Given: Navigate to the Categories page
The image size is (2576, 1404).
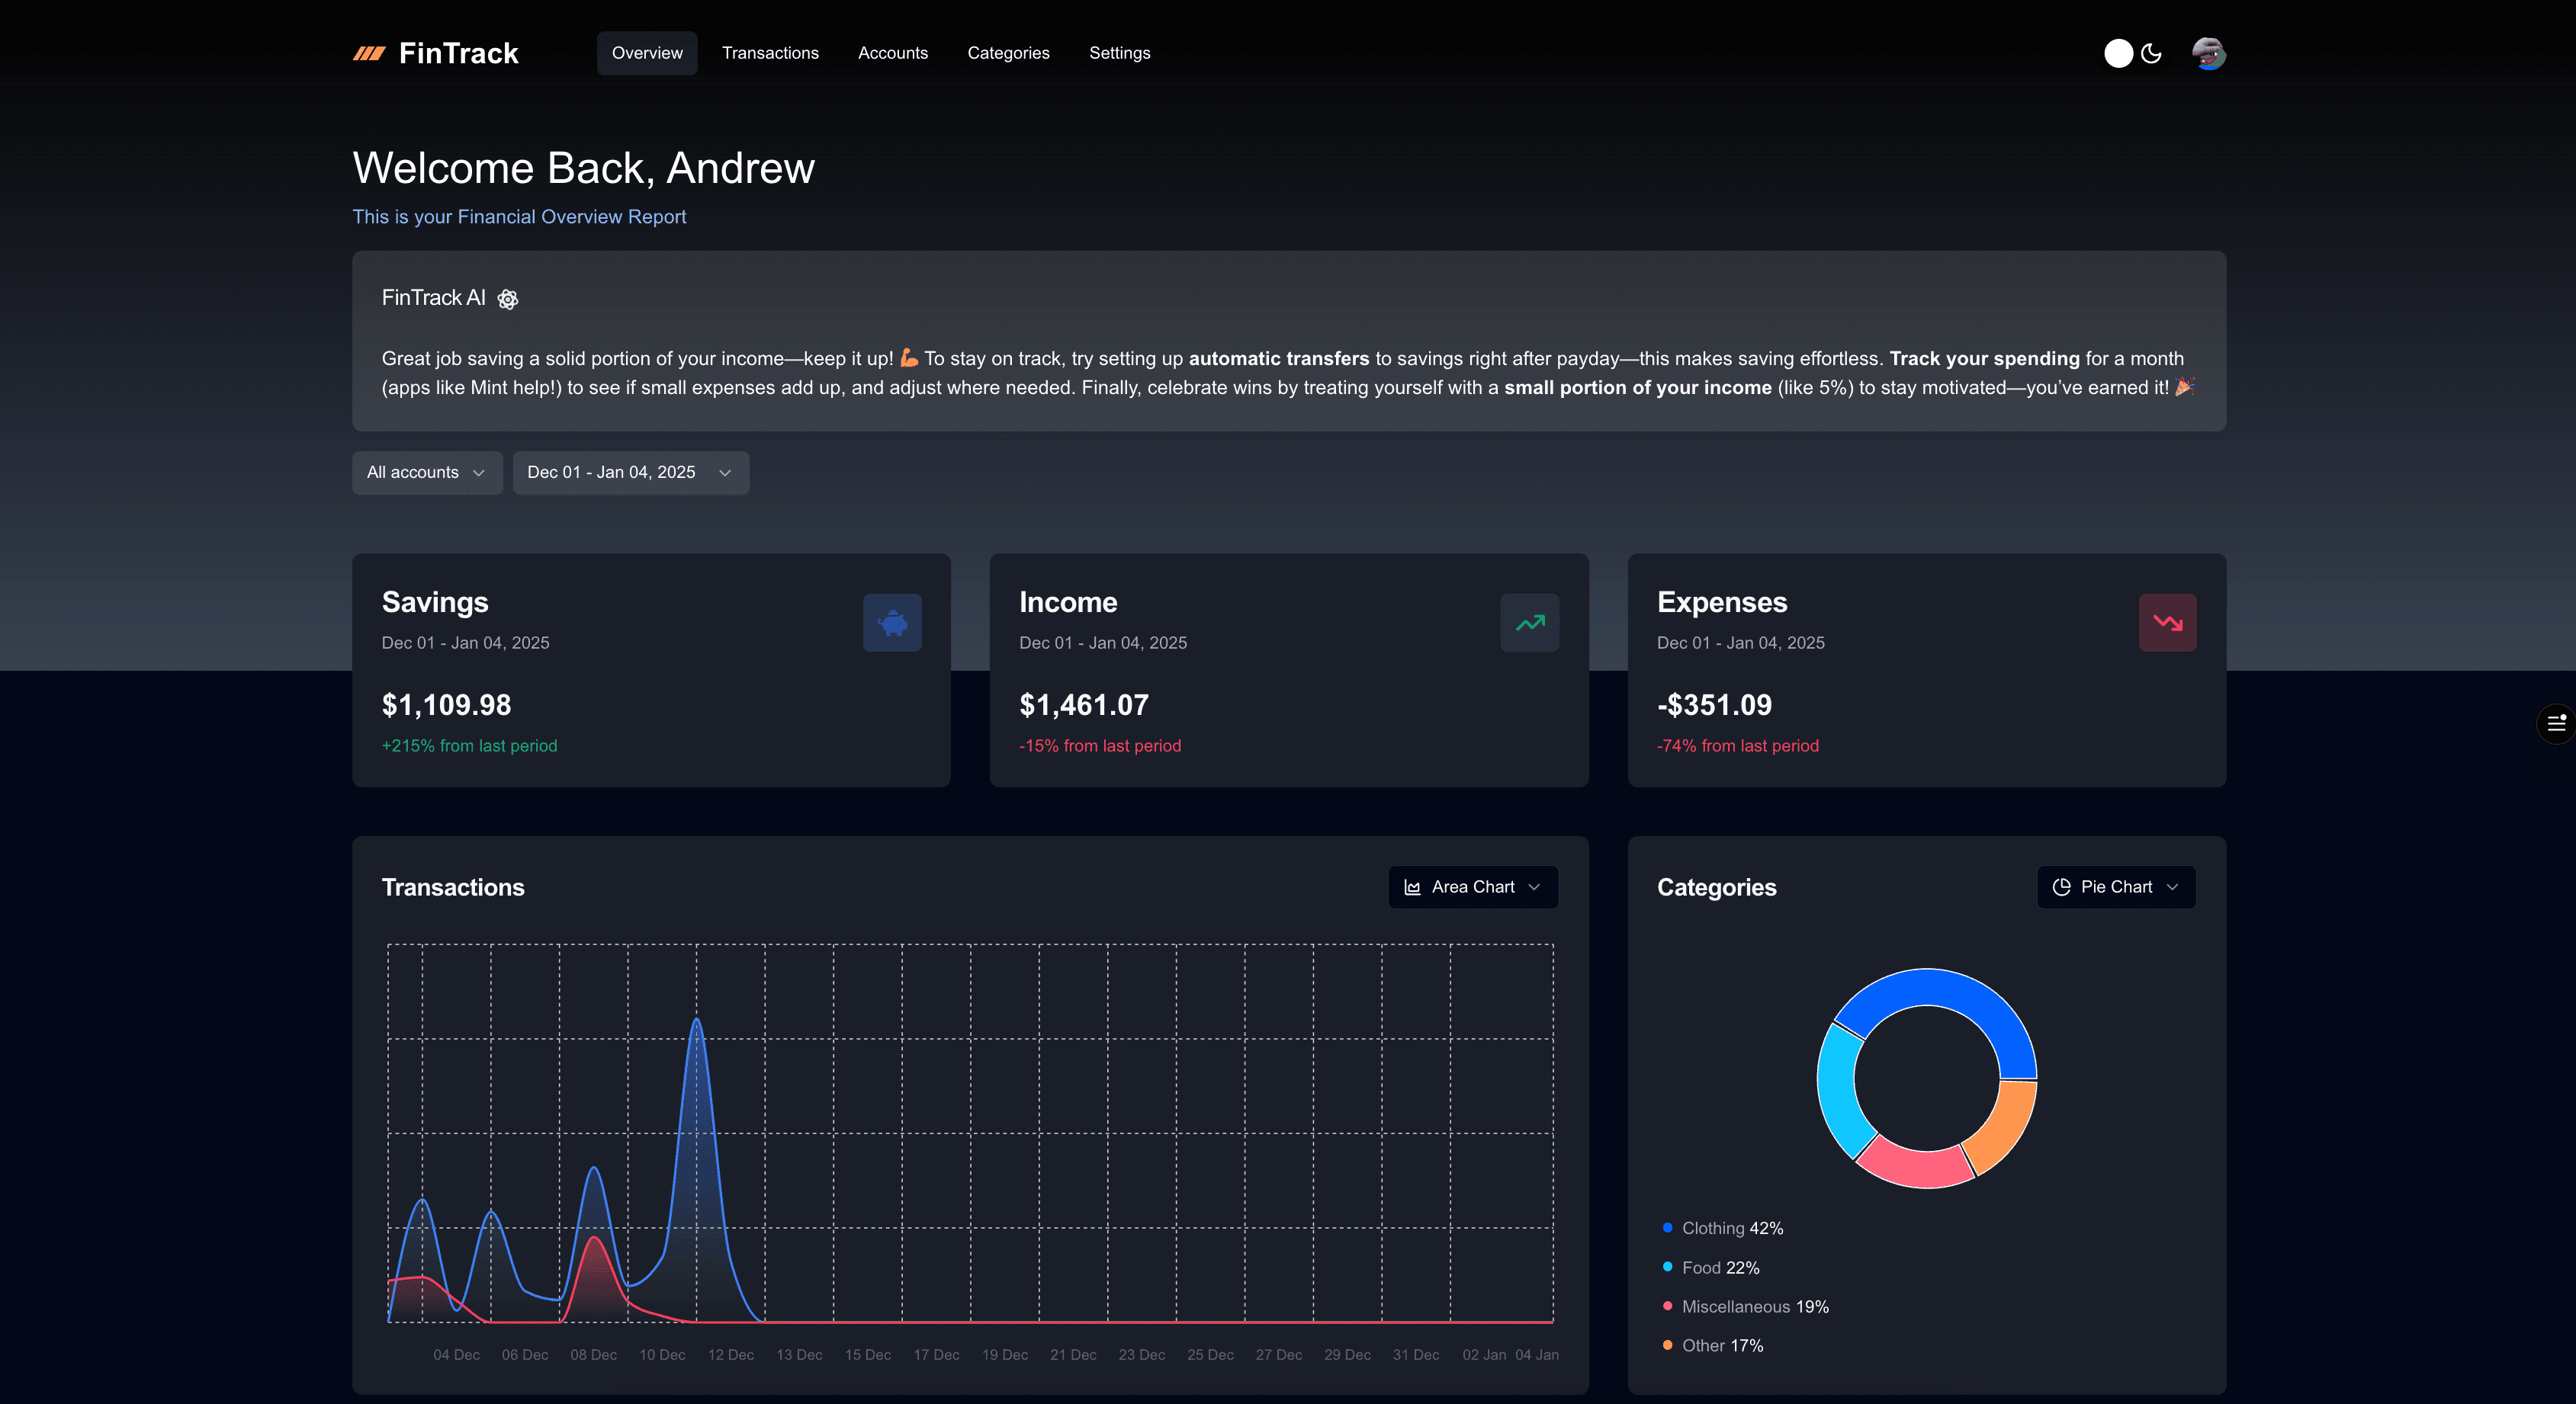Looking at the screenshot, I should tap(1008, 53).
